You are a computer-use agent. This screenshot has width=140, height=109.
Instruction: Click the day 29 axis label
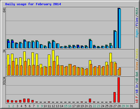[x=123, y=106]
